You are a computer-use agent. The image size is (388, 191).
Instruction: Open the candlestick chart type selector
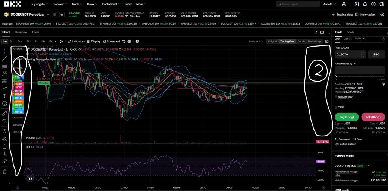click(x=61, y=41)
